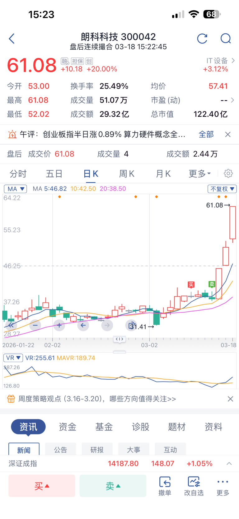
Task: Move chart right with arrow button
Action: coord(107,325)
